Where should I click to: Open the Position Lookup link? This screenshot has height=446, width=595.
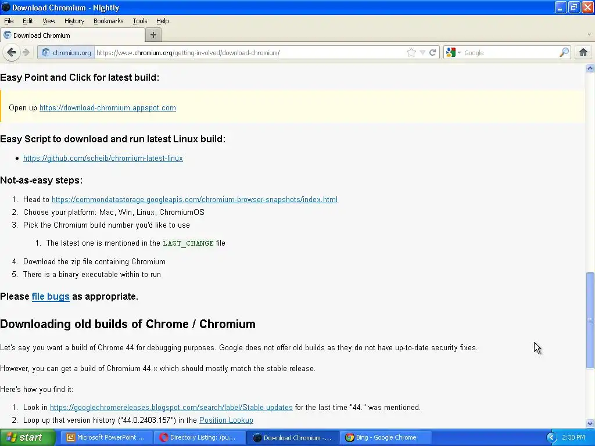pos(226,420)
